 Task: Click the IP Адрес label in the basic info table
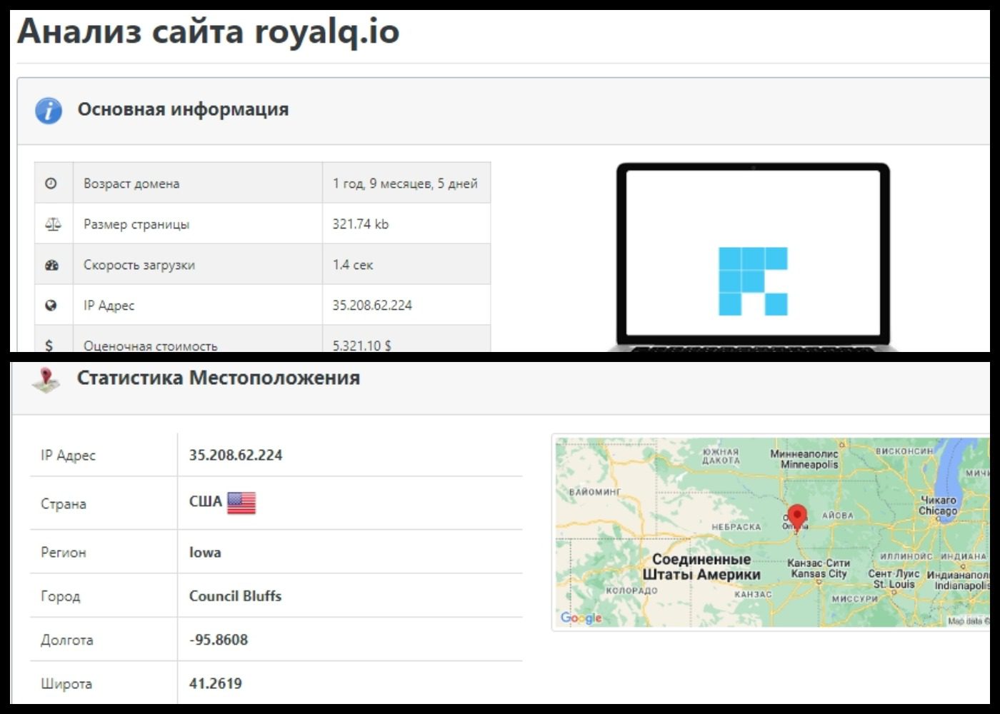pos(109,306)
